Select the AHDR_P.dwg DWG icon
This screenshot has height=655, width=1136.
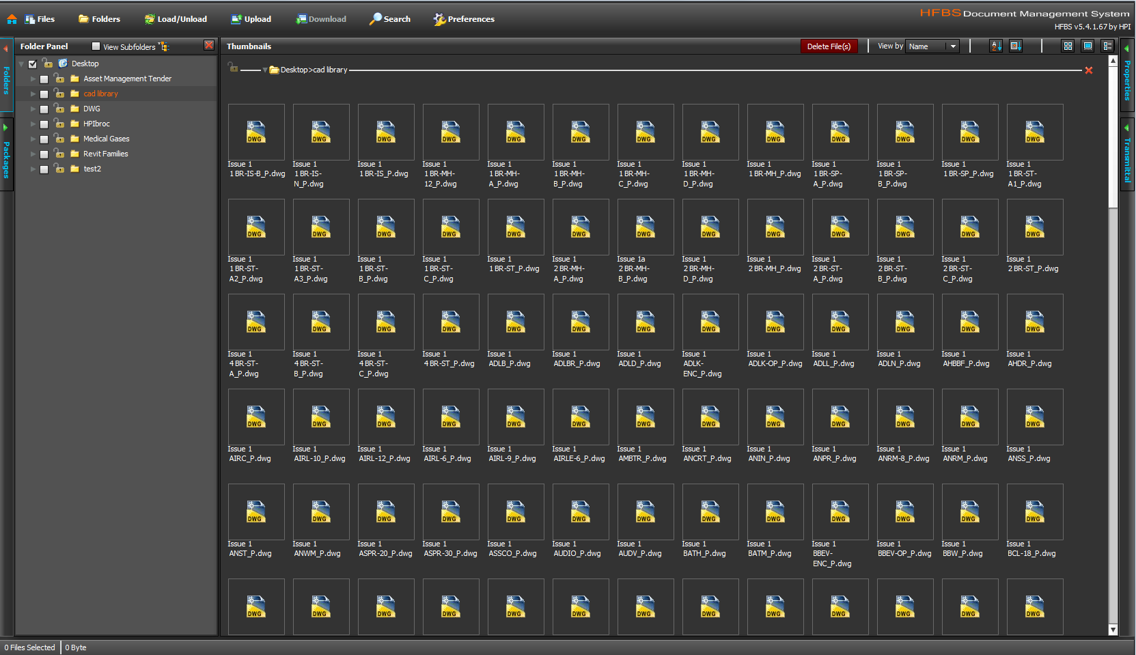coord(1035,322)
